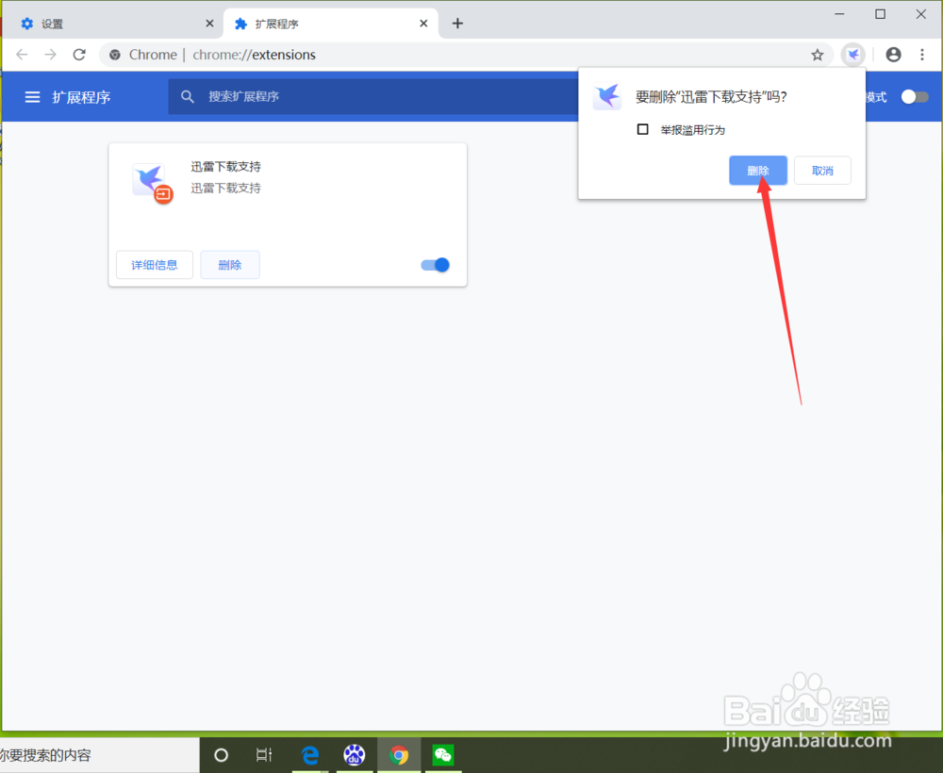Click the Chrome site info icon

click(x=114, y=55)
